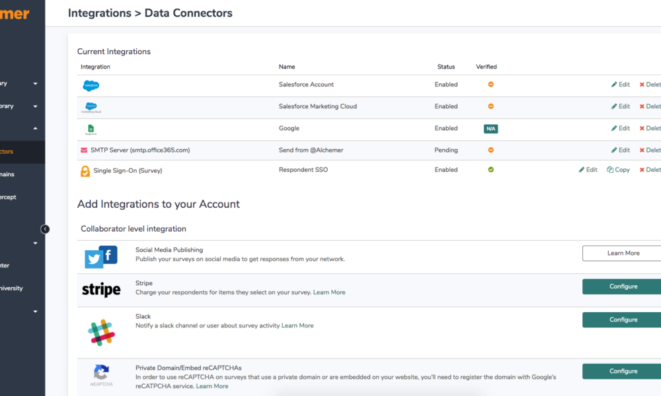Screen dimensions: 661x396
Task: Click 'Single Sign-On (Survey)' text
Action: coord(128,171)
